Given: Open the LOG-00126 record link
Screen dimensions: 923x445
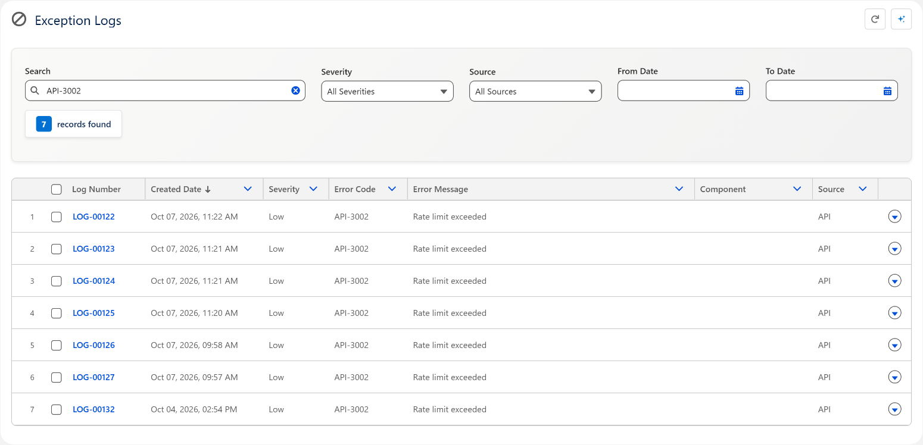Looking at the screenshot, I should (93, 345).
